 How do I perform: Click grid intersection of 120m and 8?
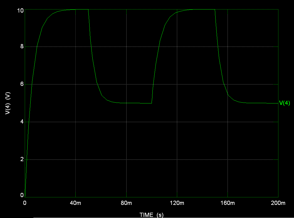click(x=177, y=47)
